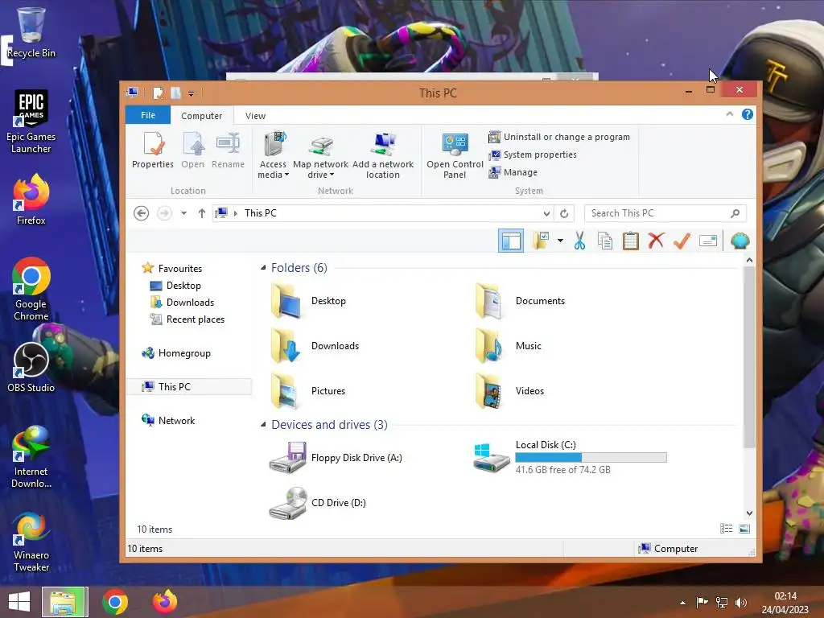Click Manage in the System group

[513, 172]
